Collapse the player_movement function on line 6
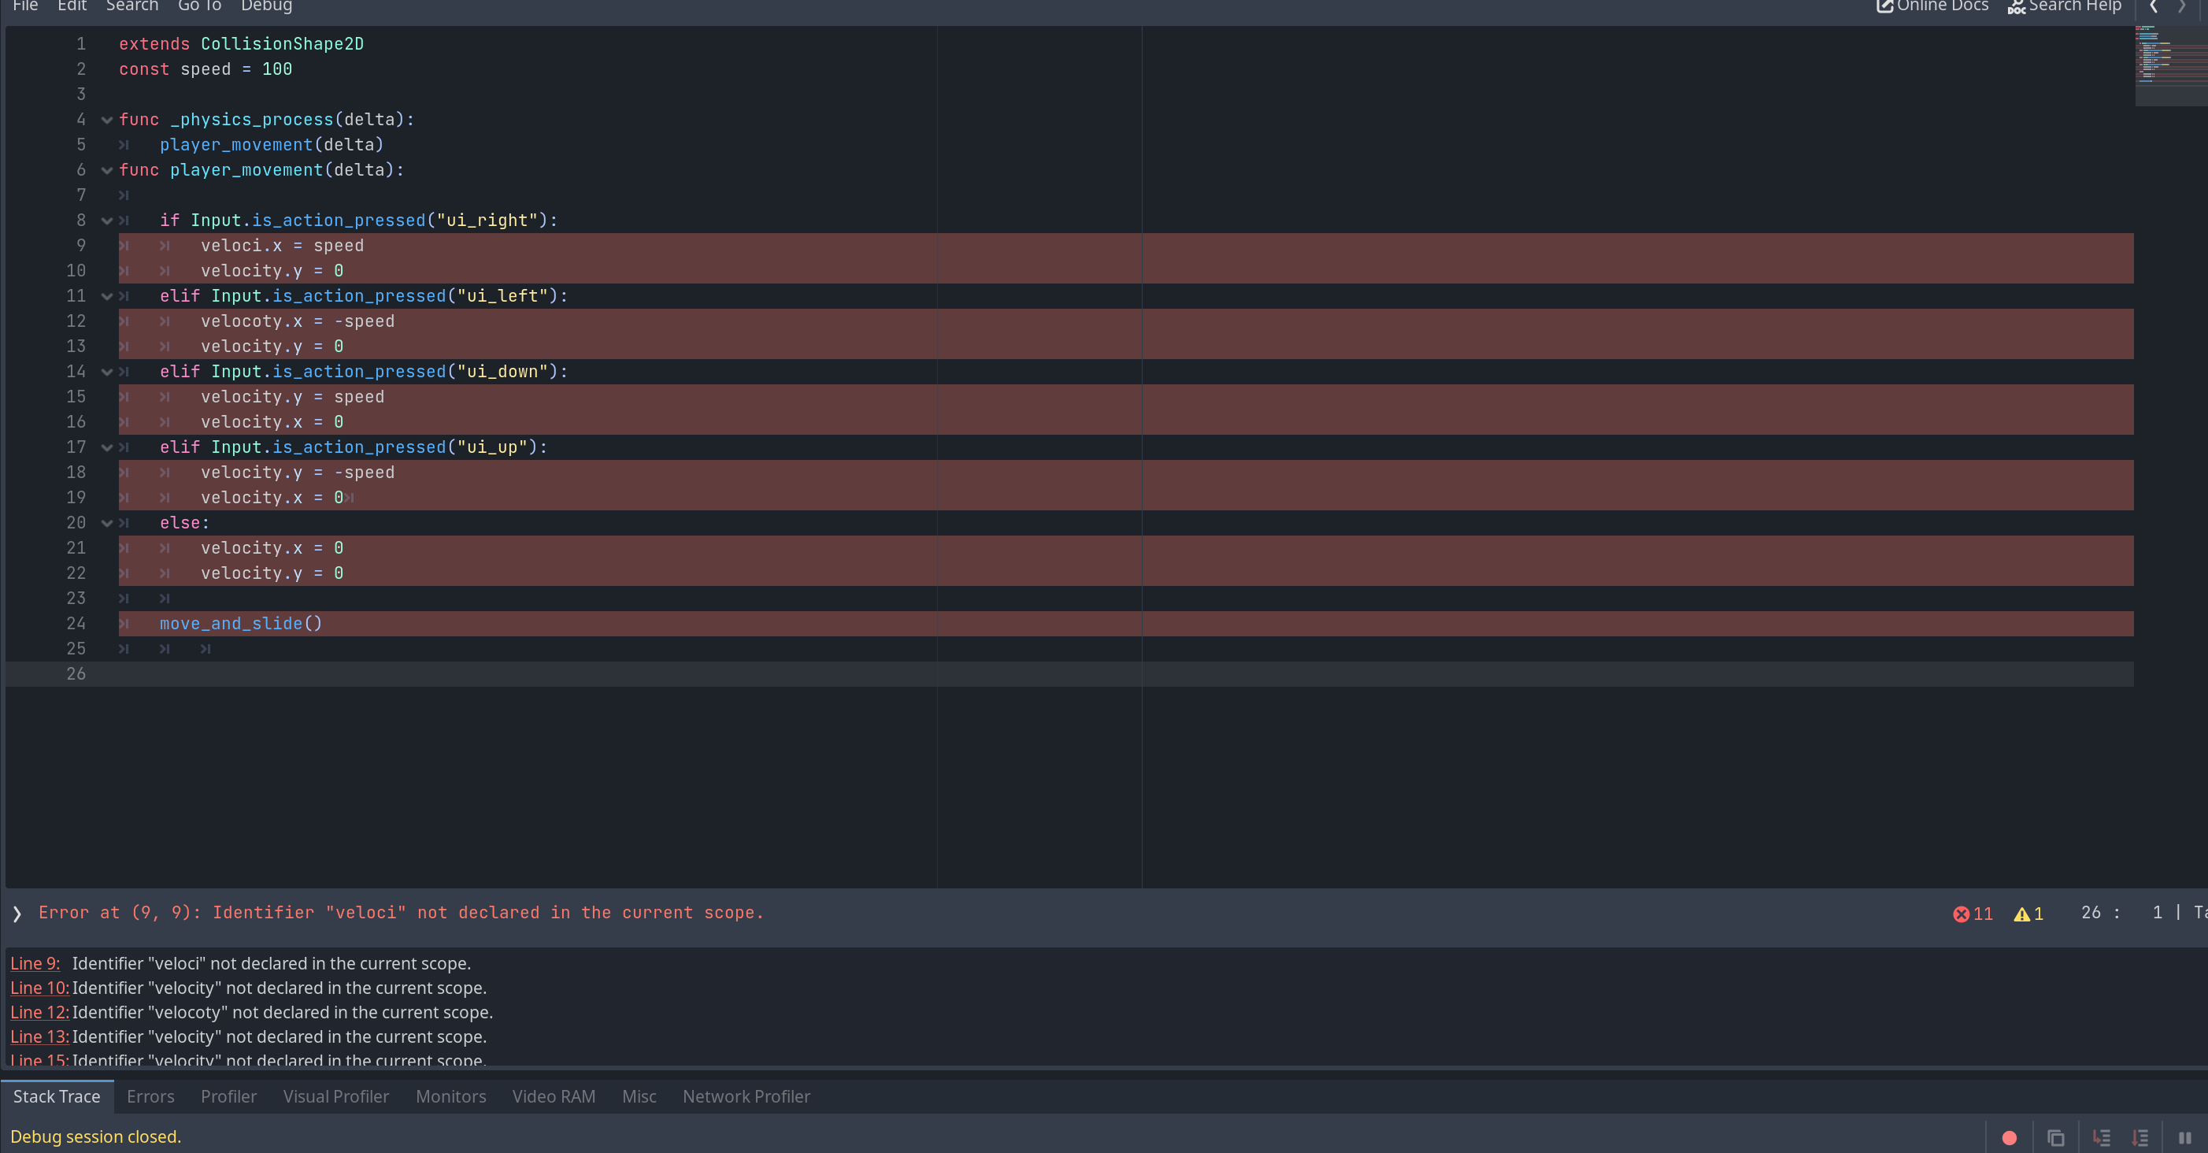Screen dimensions: 2208x1153 coord(107,171)
